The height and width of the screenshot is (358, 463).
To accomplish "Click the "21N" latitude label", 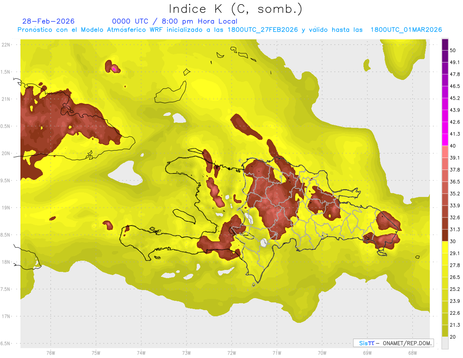I will click(x=6, y=99).
